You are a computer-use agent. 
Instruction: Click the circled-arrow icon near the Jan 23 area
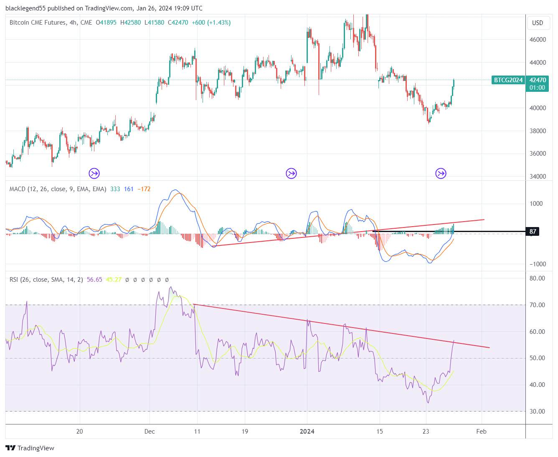[x=441, y=173]
